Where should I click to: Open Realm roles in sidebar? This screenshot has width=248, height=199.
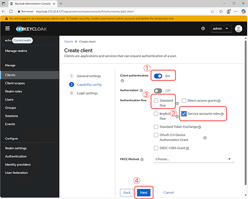coord(13,91)
